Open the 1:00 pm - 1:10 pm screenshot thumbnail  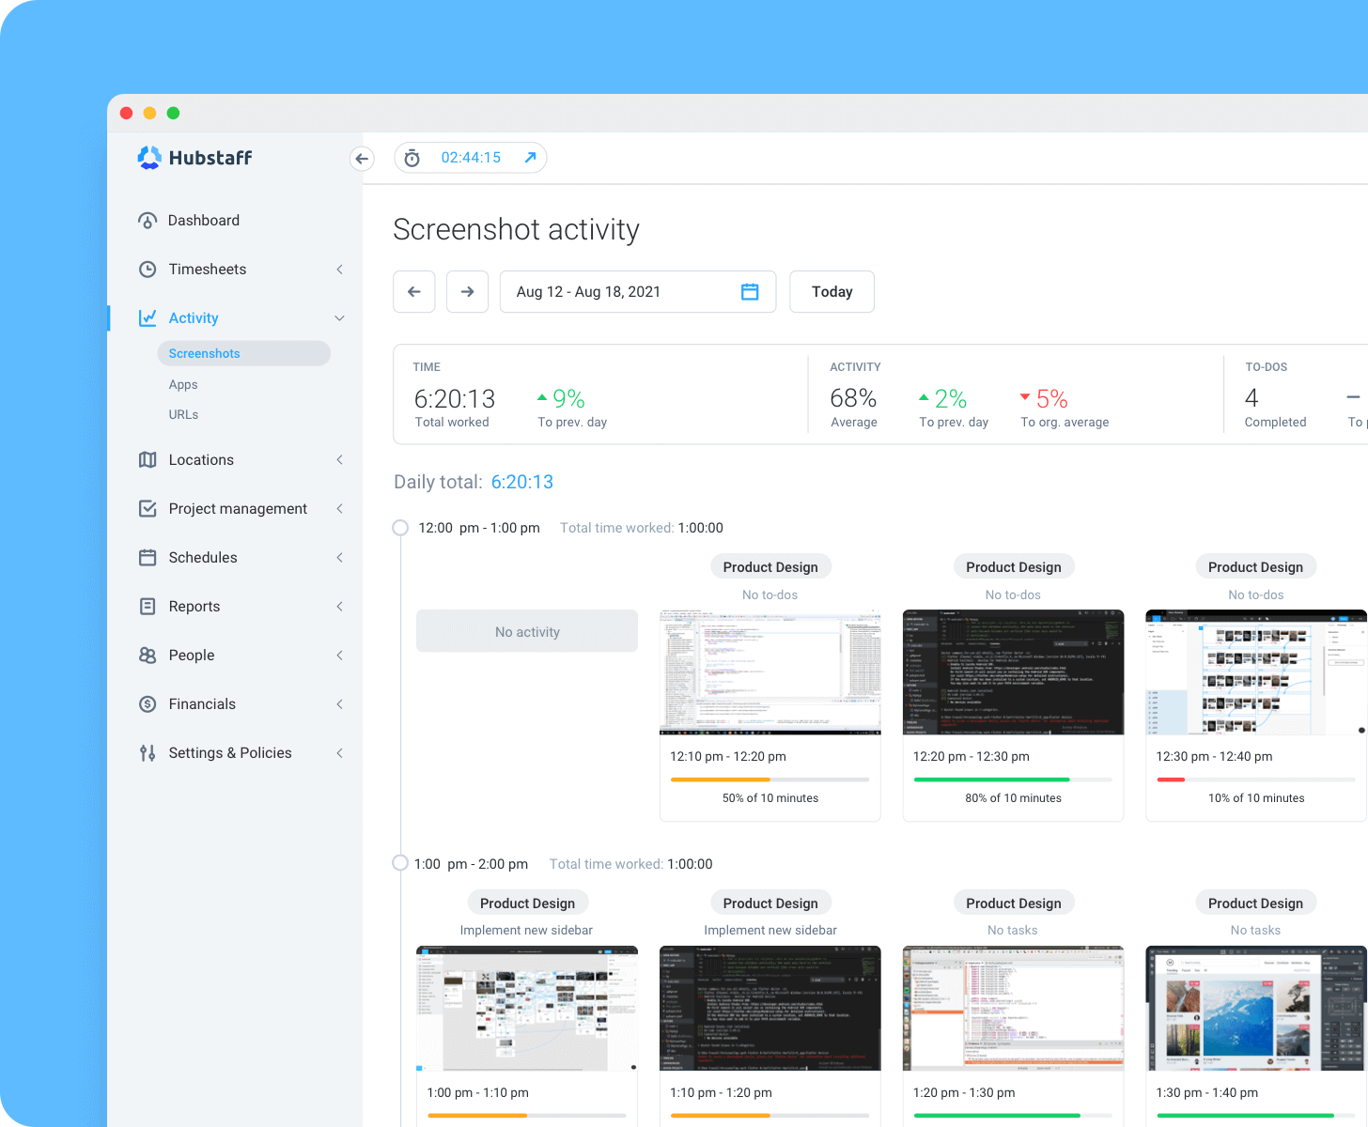click(527, 1009)
